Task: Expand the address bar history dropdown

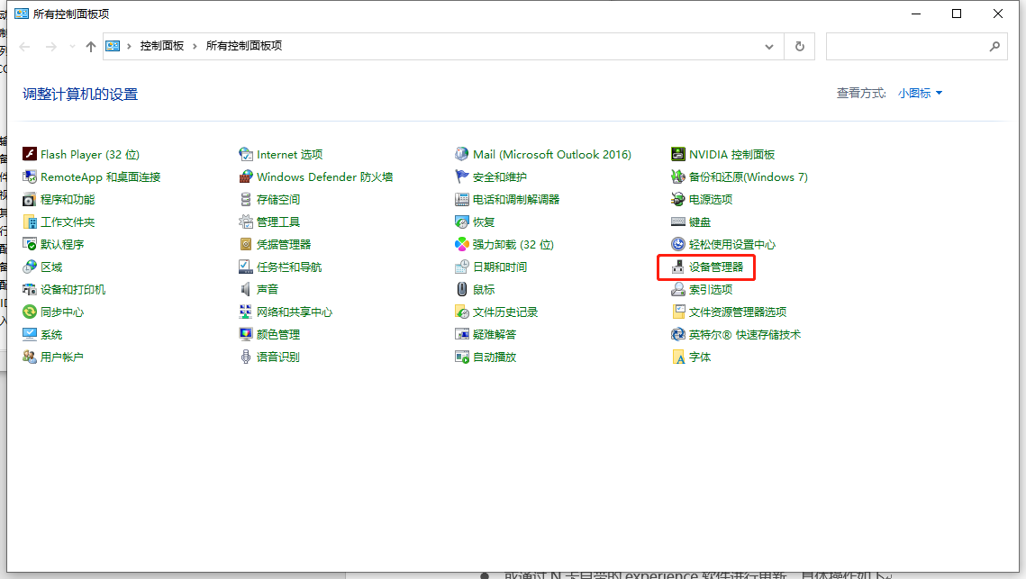Action: click(x=769, y=47)
